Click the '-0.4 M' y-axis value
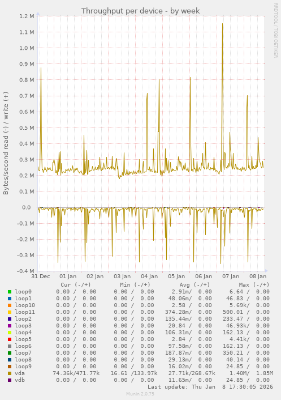The image size is (281, 400). click(x=25, y=271)
